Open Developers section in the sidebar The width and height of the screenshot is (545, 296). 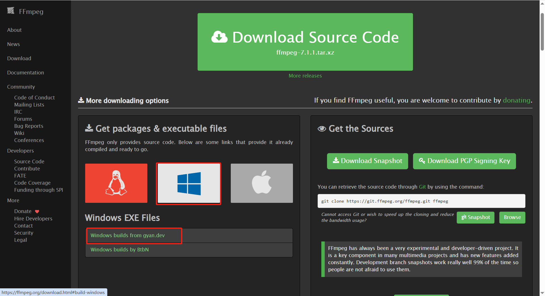[x=20, y=151]
